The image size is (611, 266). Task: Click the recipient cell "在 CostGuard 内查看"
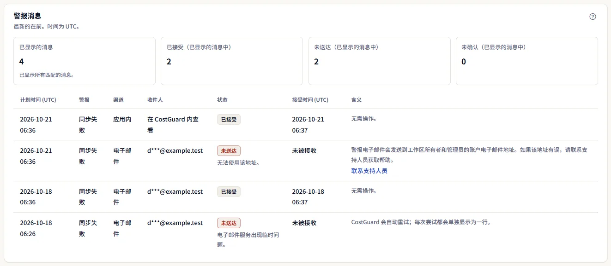pyautogui.click(x=173, y=125)
